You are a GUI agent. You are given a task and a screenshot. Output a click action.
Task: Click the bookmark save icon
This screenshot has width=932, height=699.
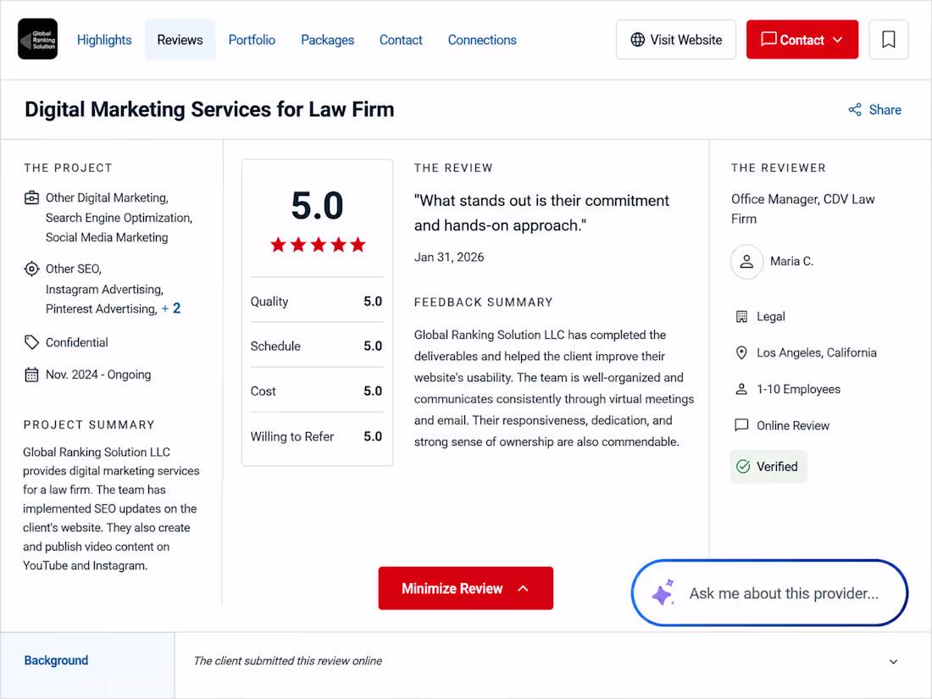click(888, 40)
